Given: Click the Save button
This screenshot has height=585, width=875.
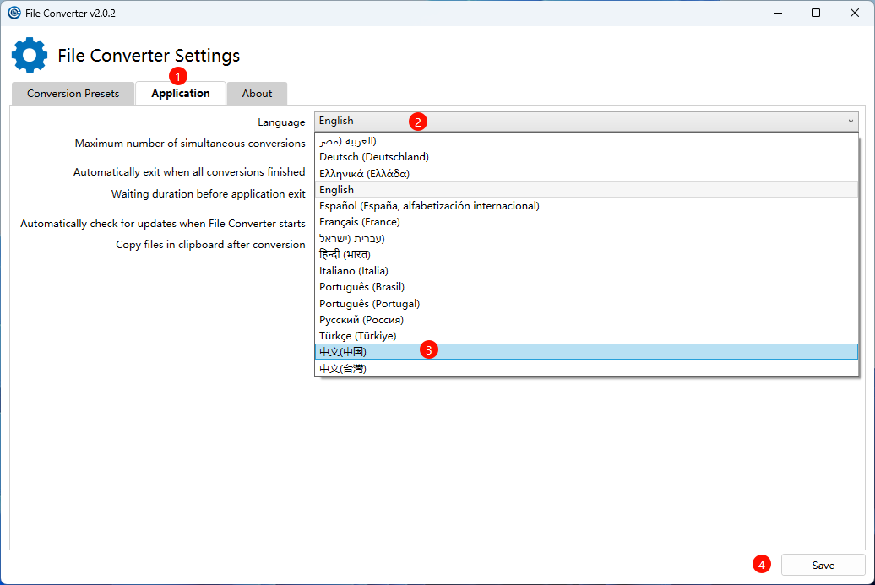Looking at the screenshot, I should 823,565.
